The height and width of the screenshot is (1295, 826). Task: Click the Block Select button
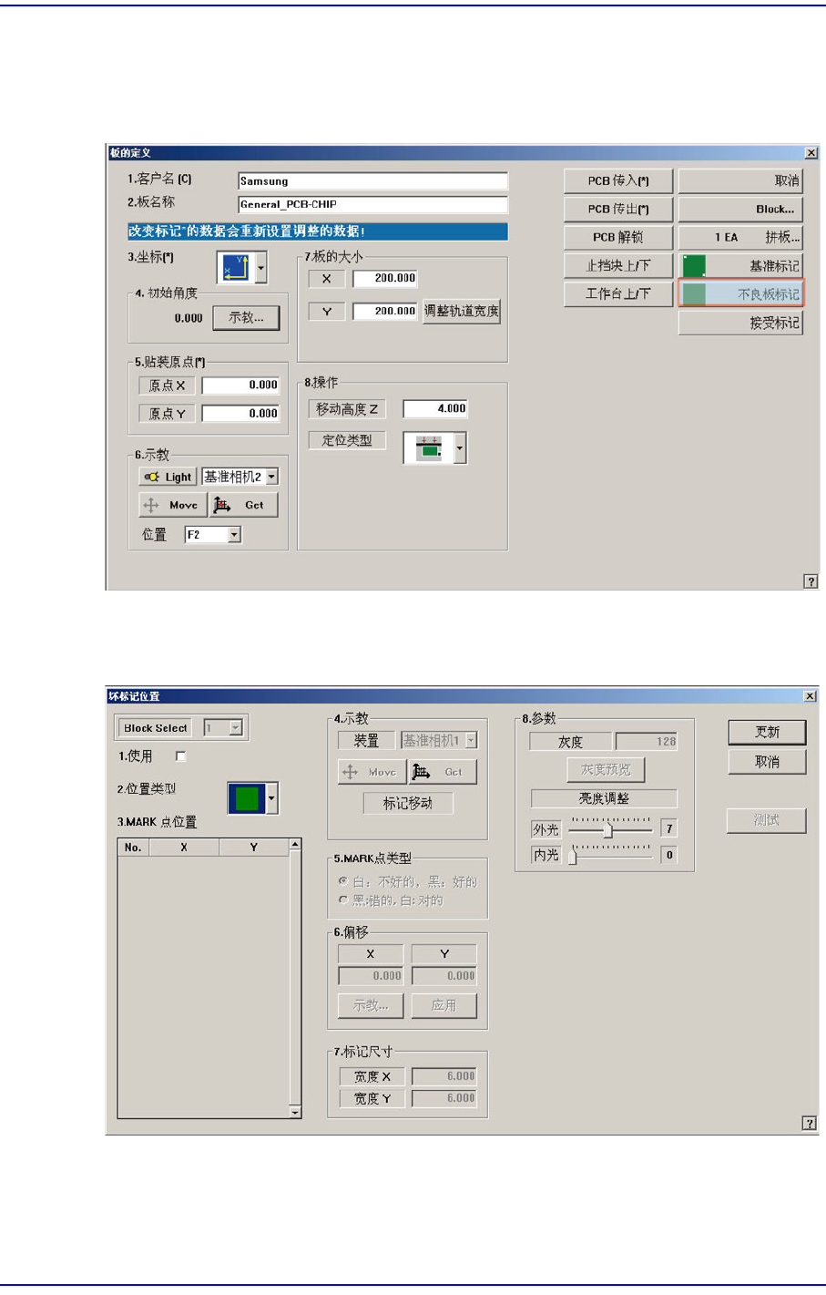tap(156, 728)
